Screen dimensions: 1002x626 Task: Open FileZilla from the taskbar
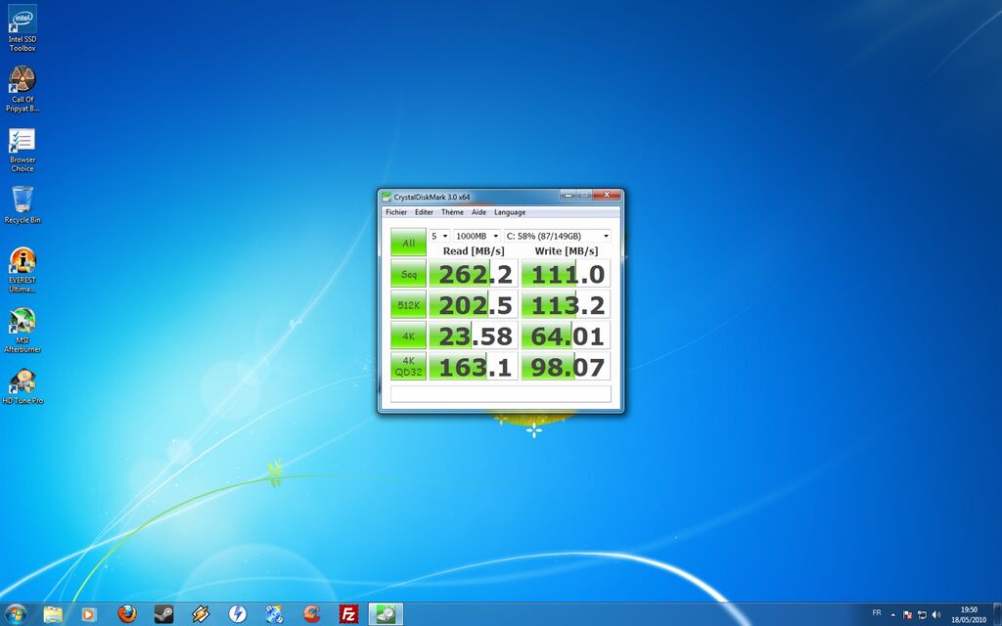(348, 614)
